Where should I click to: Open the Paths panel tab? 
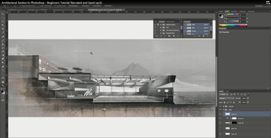pos(227,91)
